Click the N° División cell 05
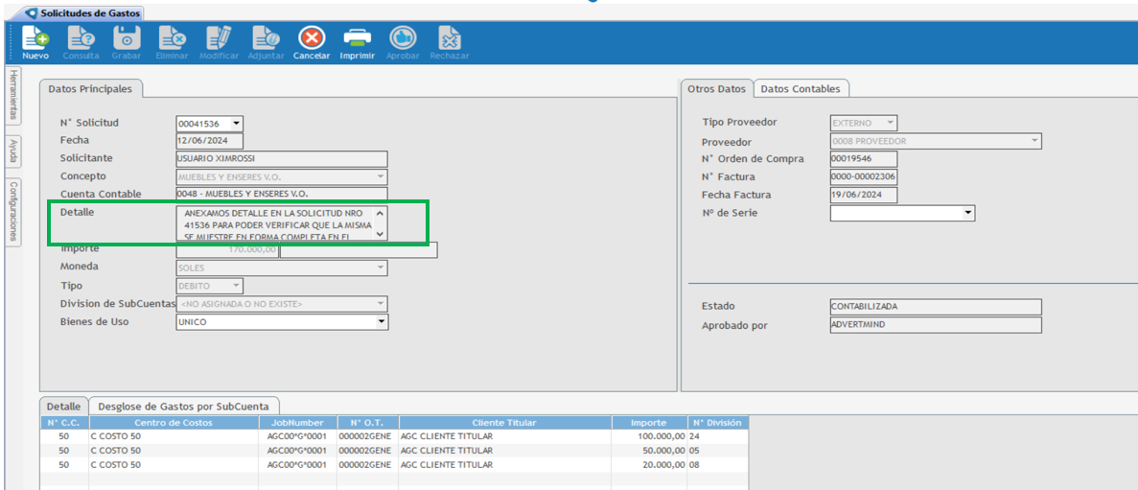Viewport: 1138px width, 490px height. (x=718, y=451)
